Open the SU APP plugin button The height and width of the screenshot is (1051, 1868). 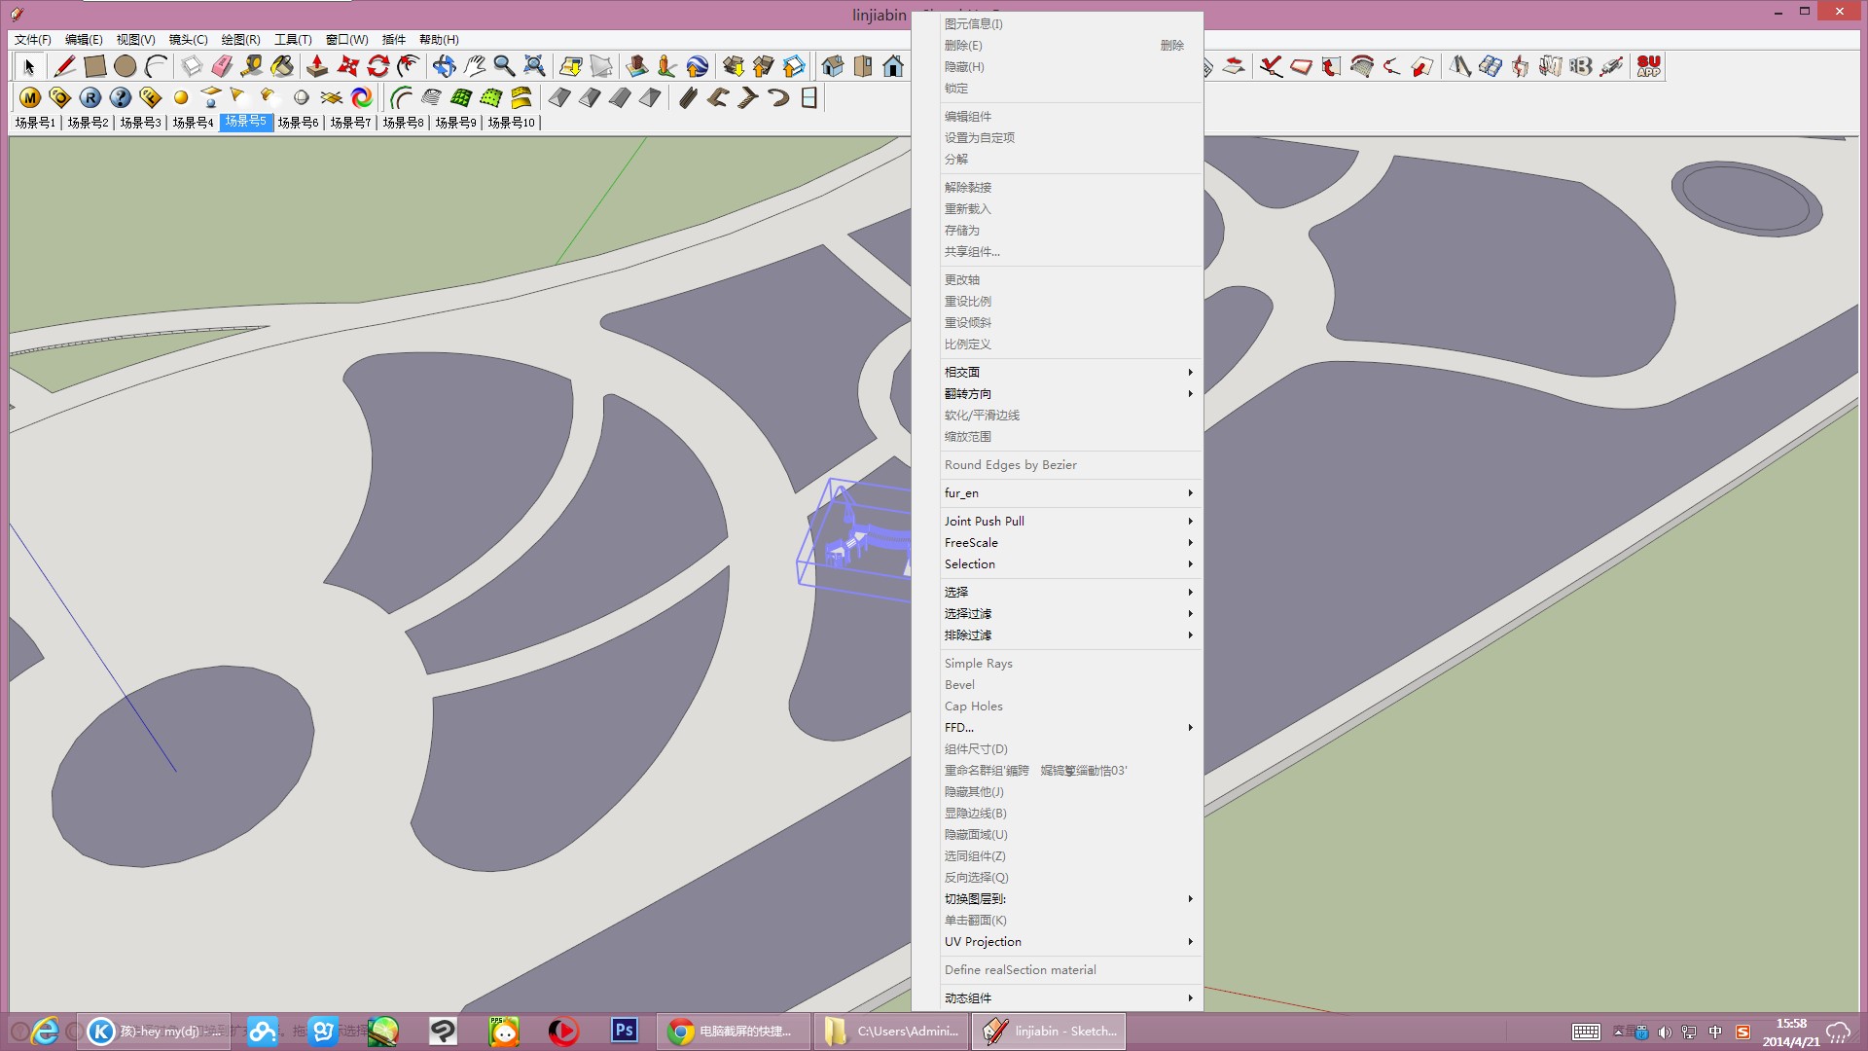1648,66
